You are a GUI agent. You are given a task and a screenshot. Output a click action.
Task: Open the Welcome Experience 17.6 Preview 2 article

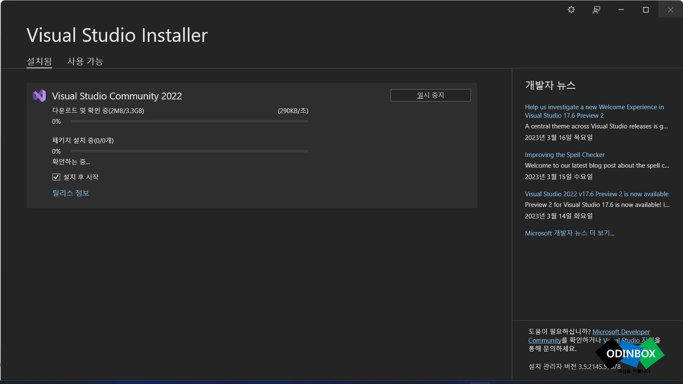click(594, 111)
